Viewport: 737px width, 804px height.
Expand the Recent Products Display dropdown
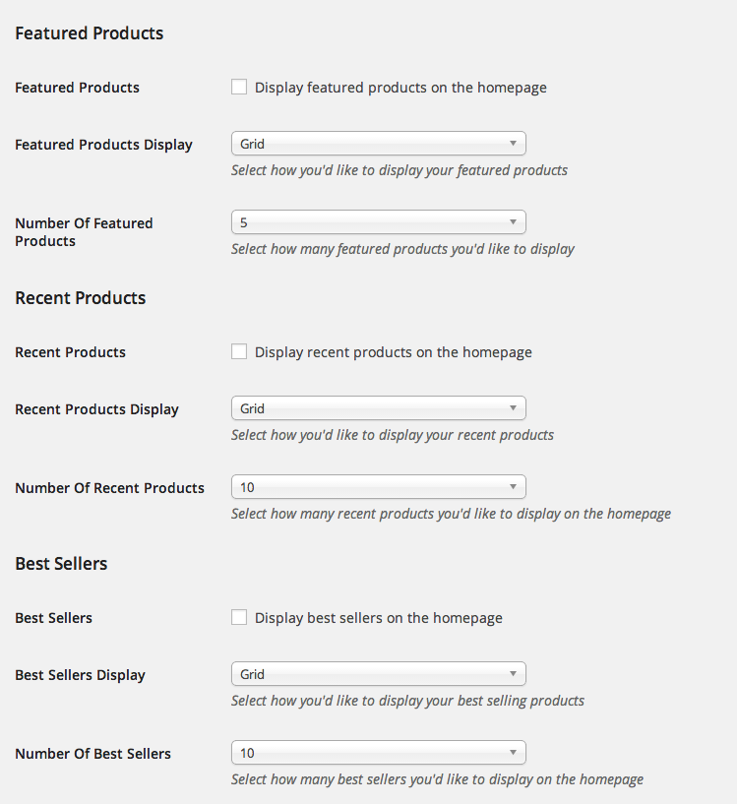click(379, 408)
